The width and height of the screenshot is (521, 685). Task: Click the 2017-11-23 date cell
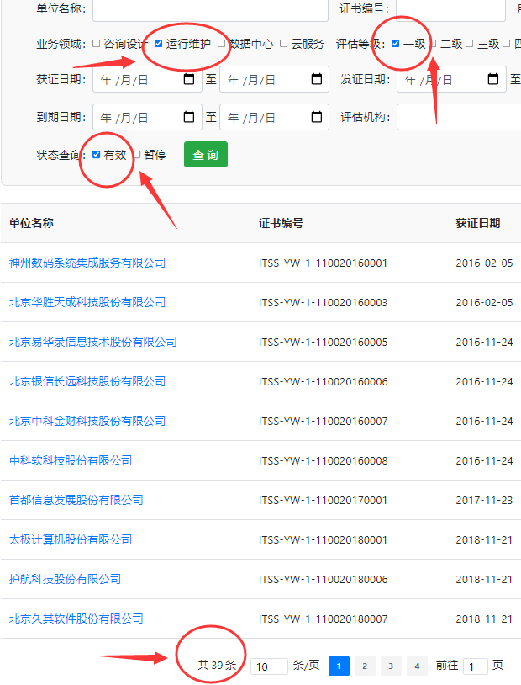(484, 500)
